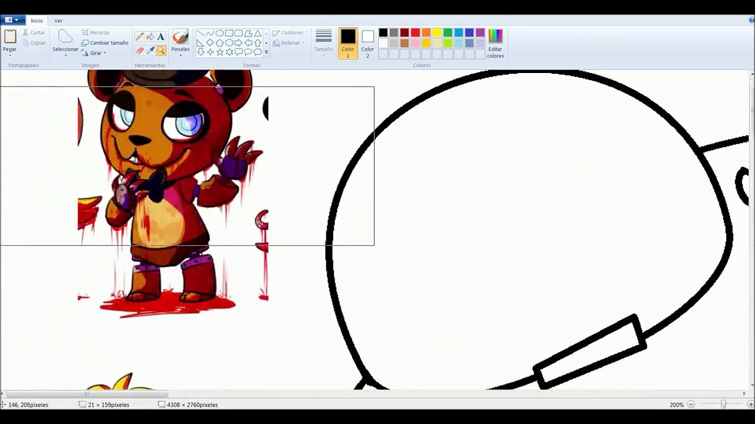The width and height of the screenshot is (755, 424).
Task: Click the Pegar clipboard icon
Action: point(10,37)
